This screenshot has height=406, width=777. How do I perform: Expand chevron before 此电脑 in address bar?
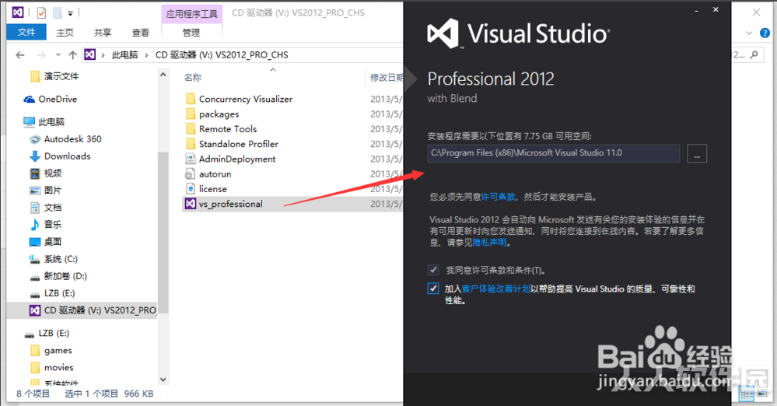click(103, 55)
